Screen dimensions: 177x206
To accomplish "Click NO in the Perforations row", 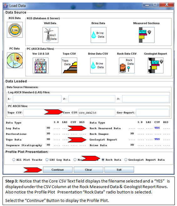I will click(48, 134).
